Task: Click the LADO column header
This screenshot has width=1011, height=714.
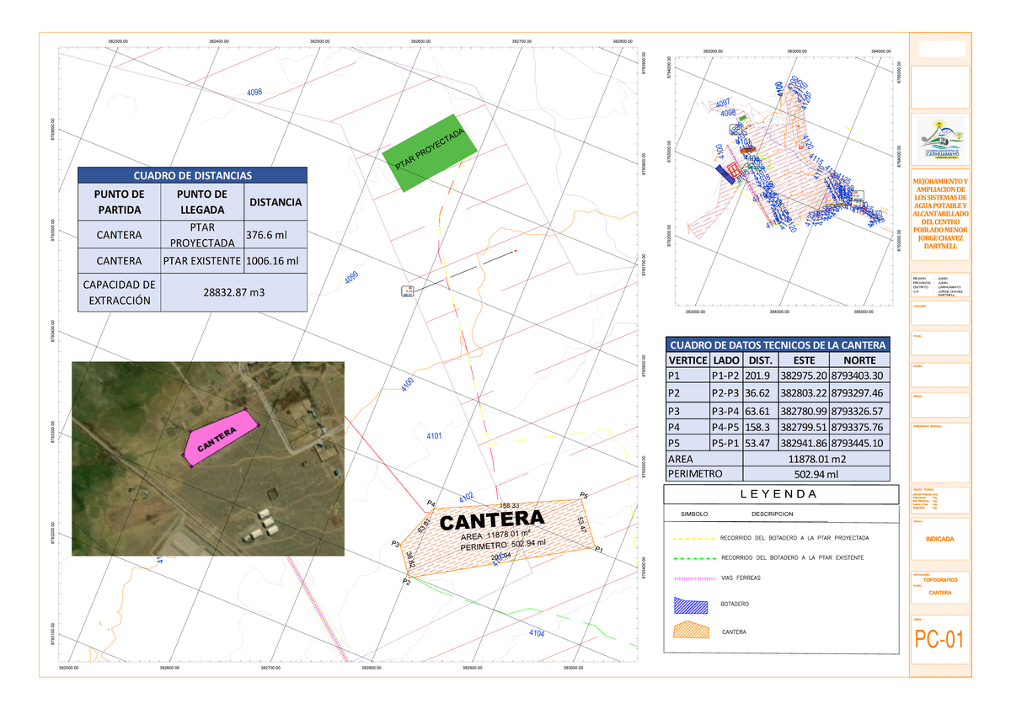Action: [x=726, y=360]
